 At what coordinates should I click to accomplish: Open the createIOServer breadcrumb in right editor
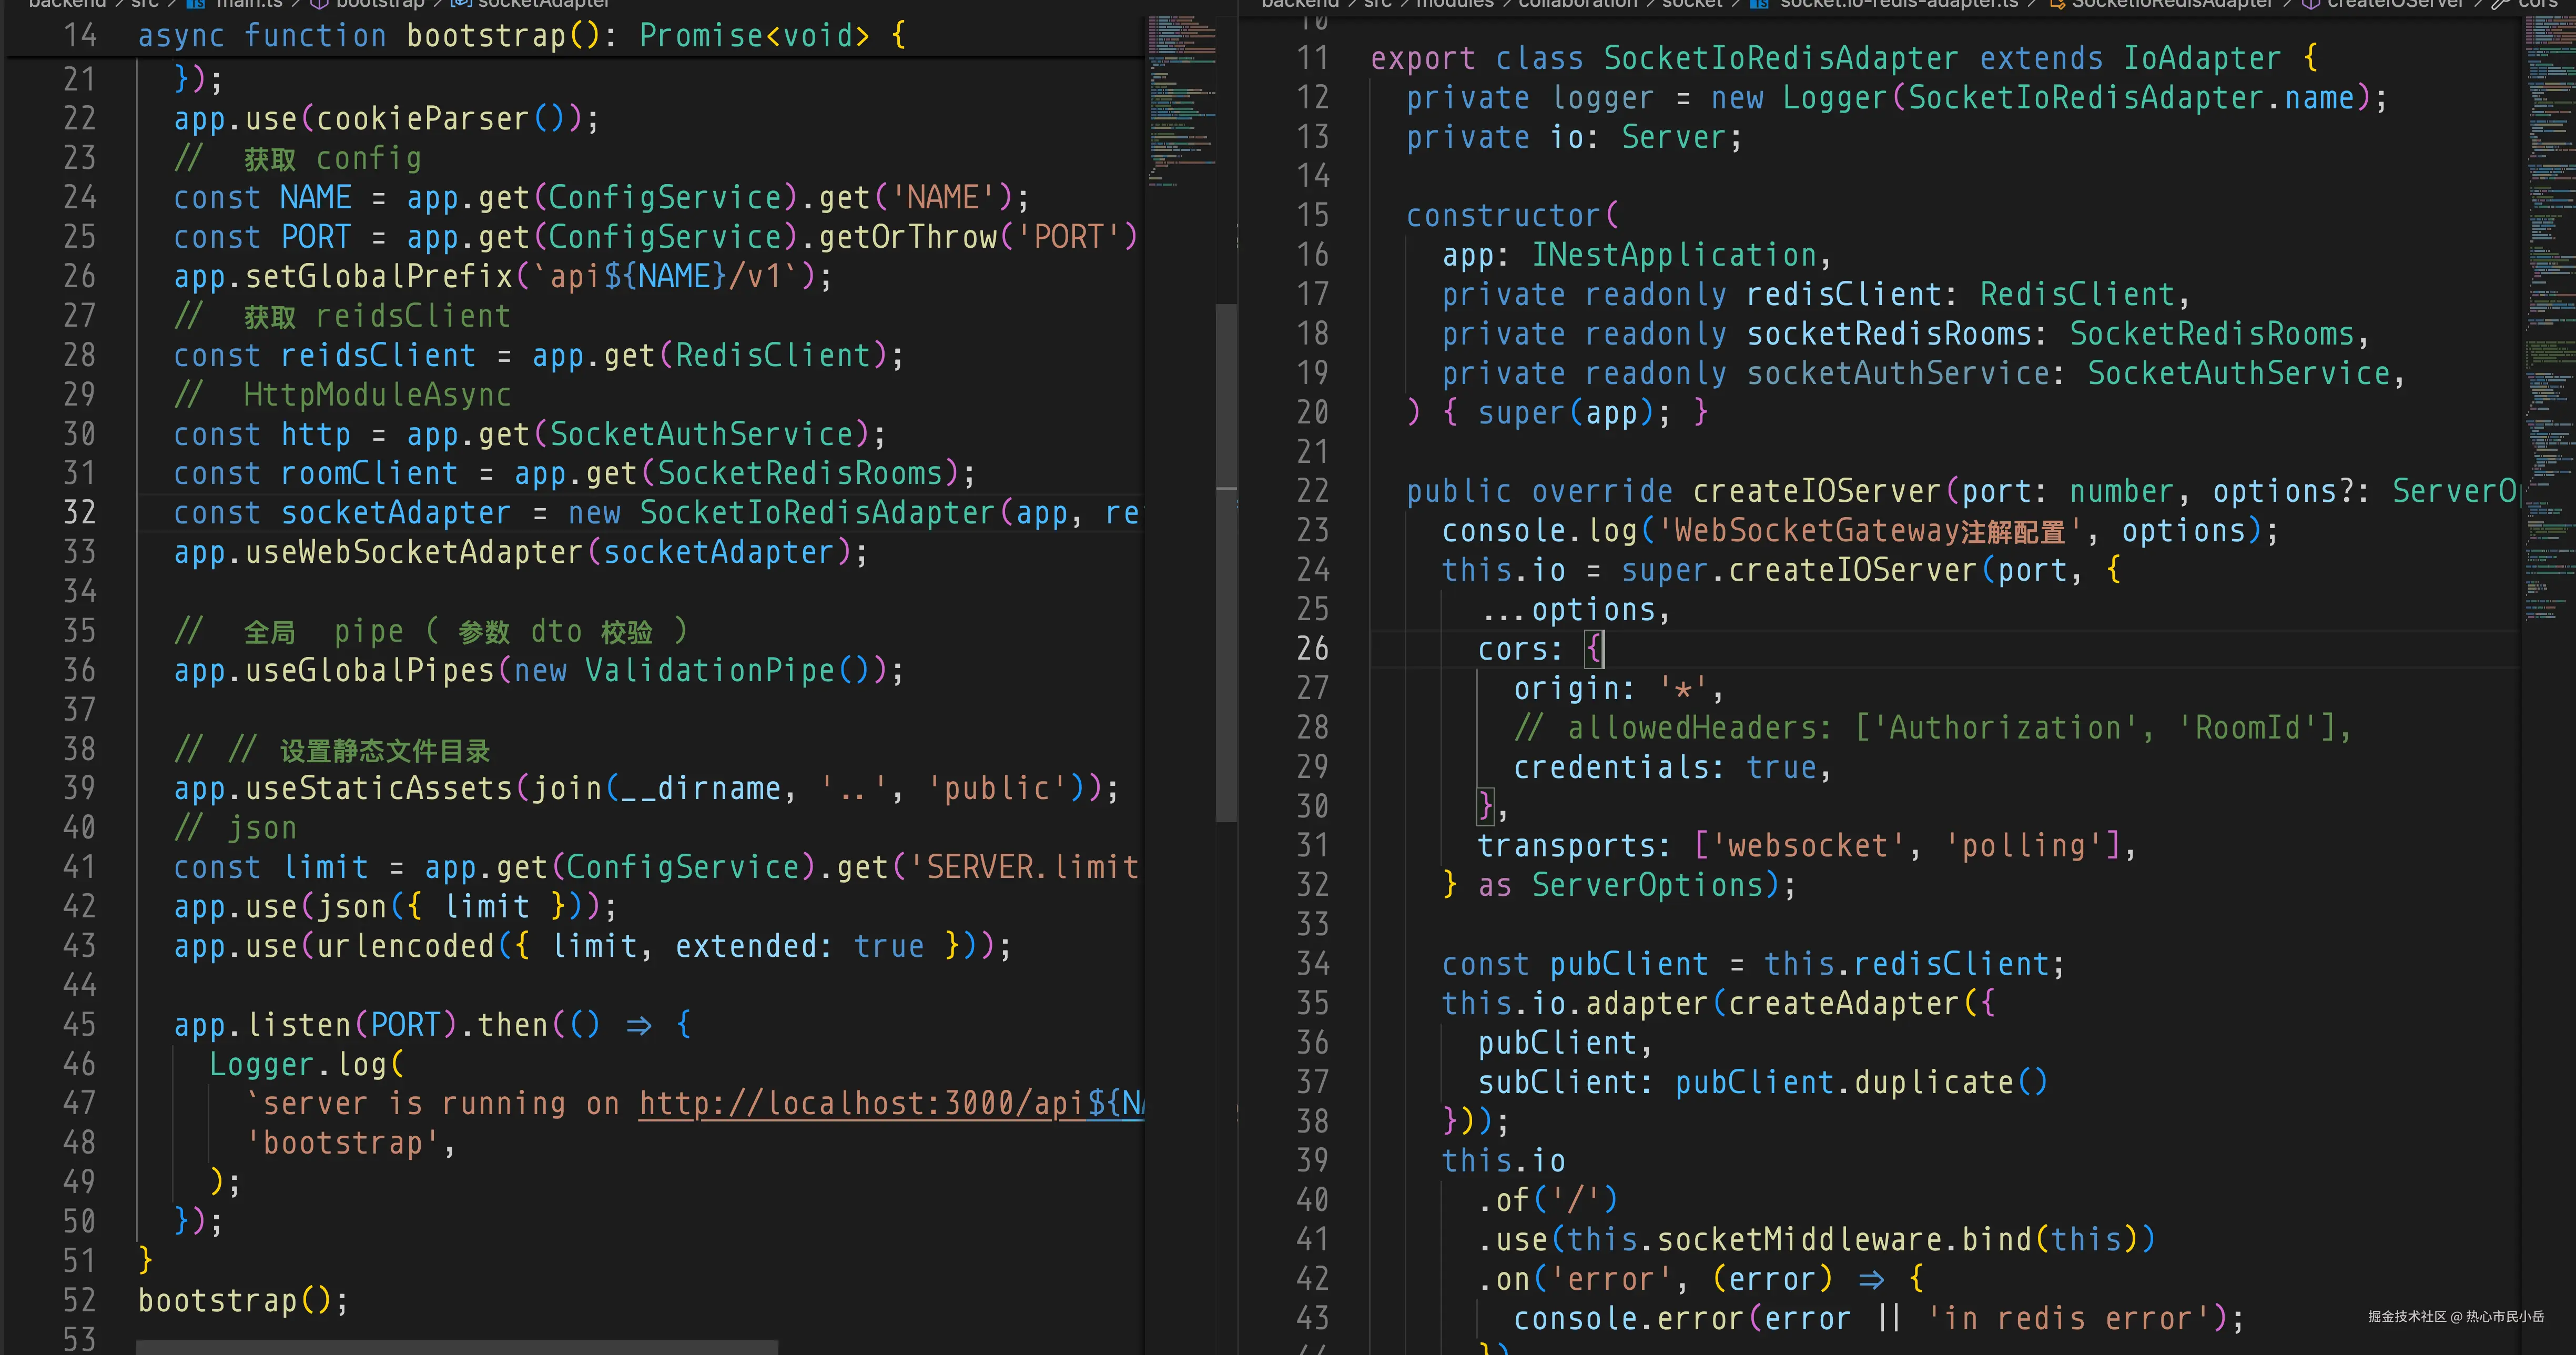(2395, 3)
